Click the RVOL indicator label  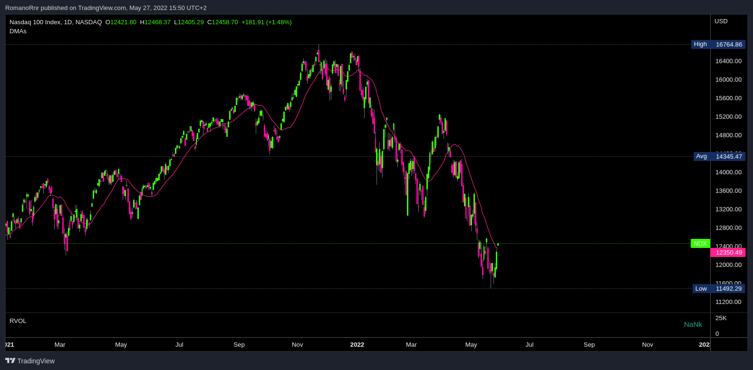[18, 321]
